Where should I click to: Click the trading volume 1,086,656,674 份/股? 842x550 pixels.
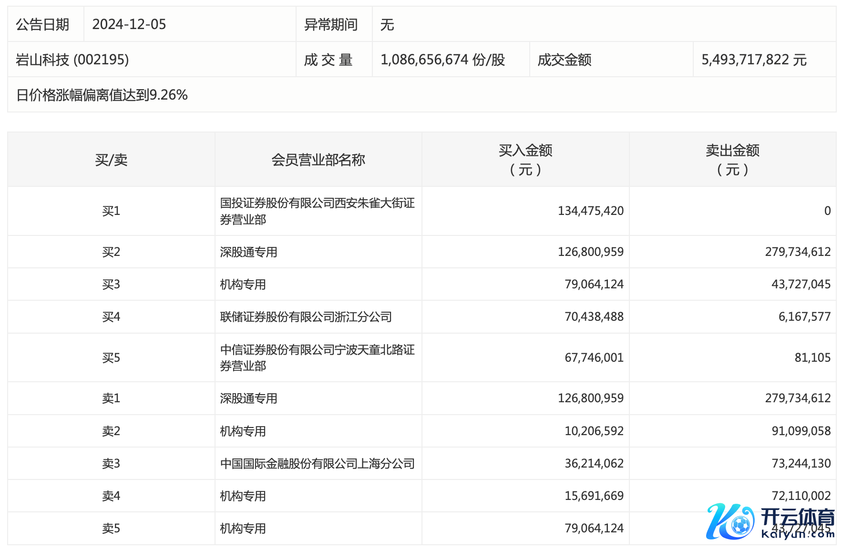442,60
